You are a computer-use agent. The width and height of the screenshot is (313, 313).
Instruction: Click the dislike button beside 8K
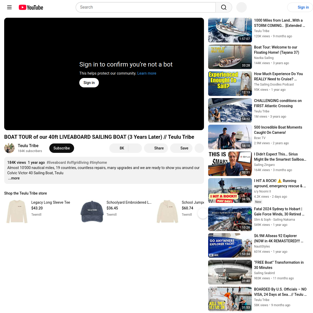click(x=135, y=148)
